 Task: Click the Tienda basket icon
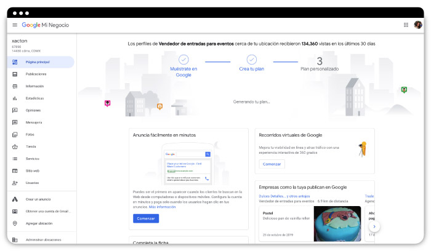pyautogui.click(x=15, y=146)
